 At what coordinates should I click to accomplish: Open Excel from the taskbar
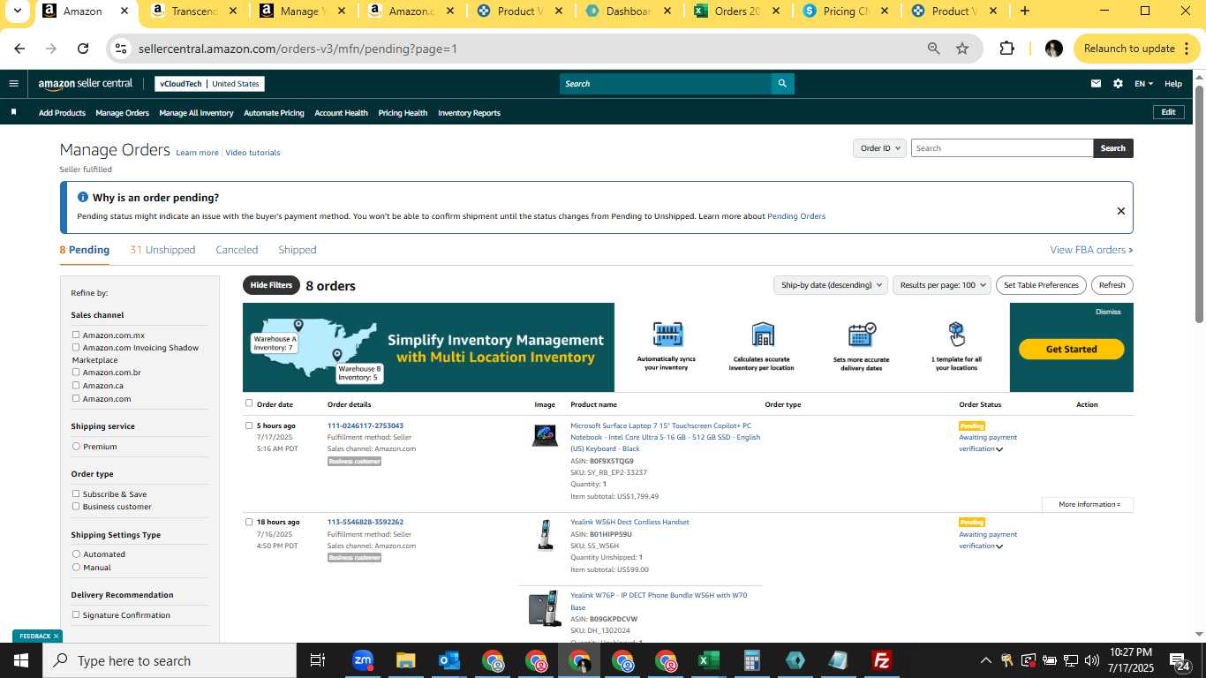pyautogui.click(x=708, y=660)
